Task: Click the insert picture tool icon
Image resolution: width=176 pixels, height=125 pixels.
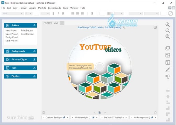Action: tap(168, 55)
